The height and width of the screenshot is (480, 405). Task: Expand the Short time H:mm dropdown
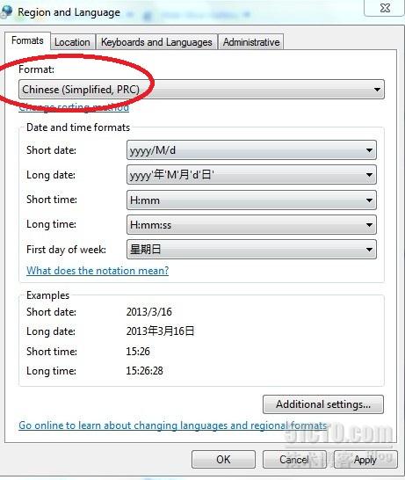click(x=251, y=200)
